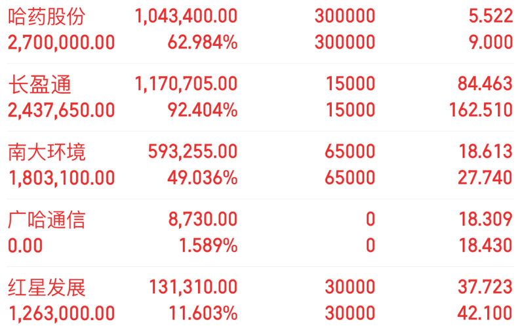
Task: Select the 长盈通 stock name
Action: (39, 84)
